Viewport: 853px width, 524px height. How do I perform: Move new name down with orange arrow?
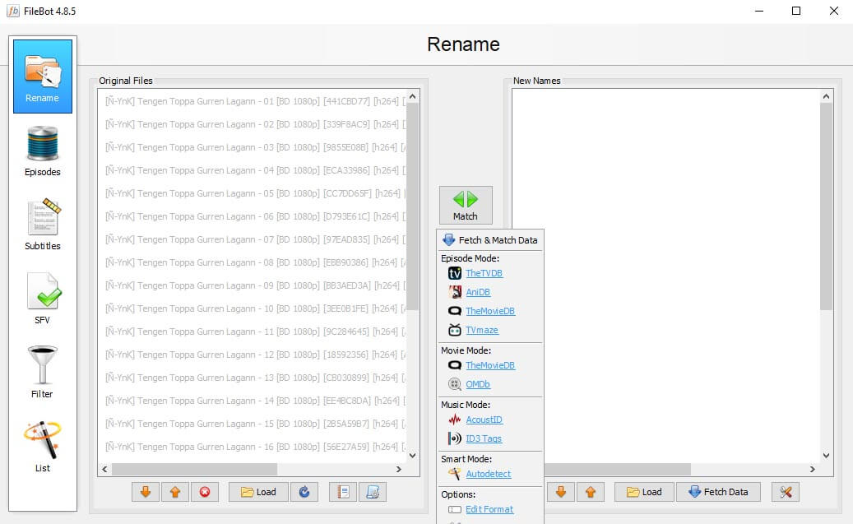tap(561, 492)
